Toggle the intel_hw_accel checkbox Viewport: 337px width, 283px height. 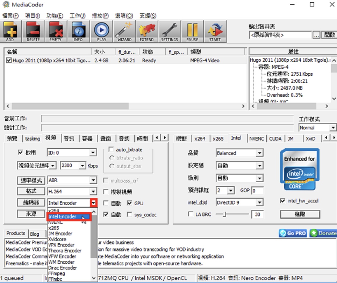pyautogui.click(x=283, y=201)
